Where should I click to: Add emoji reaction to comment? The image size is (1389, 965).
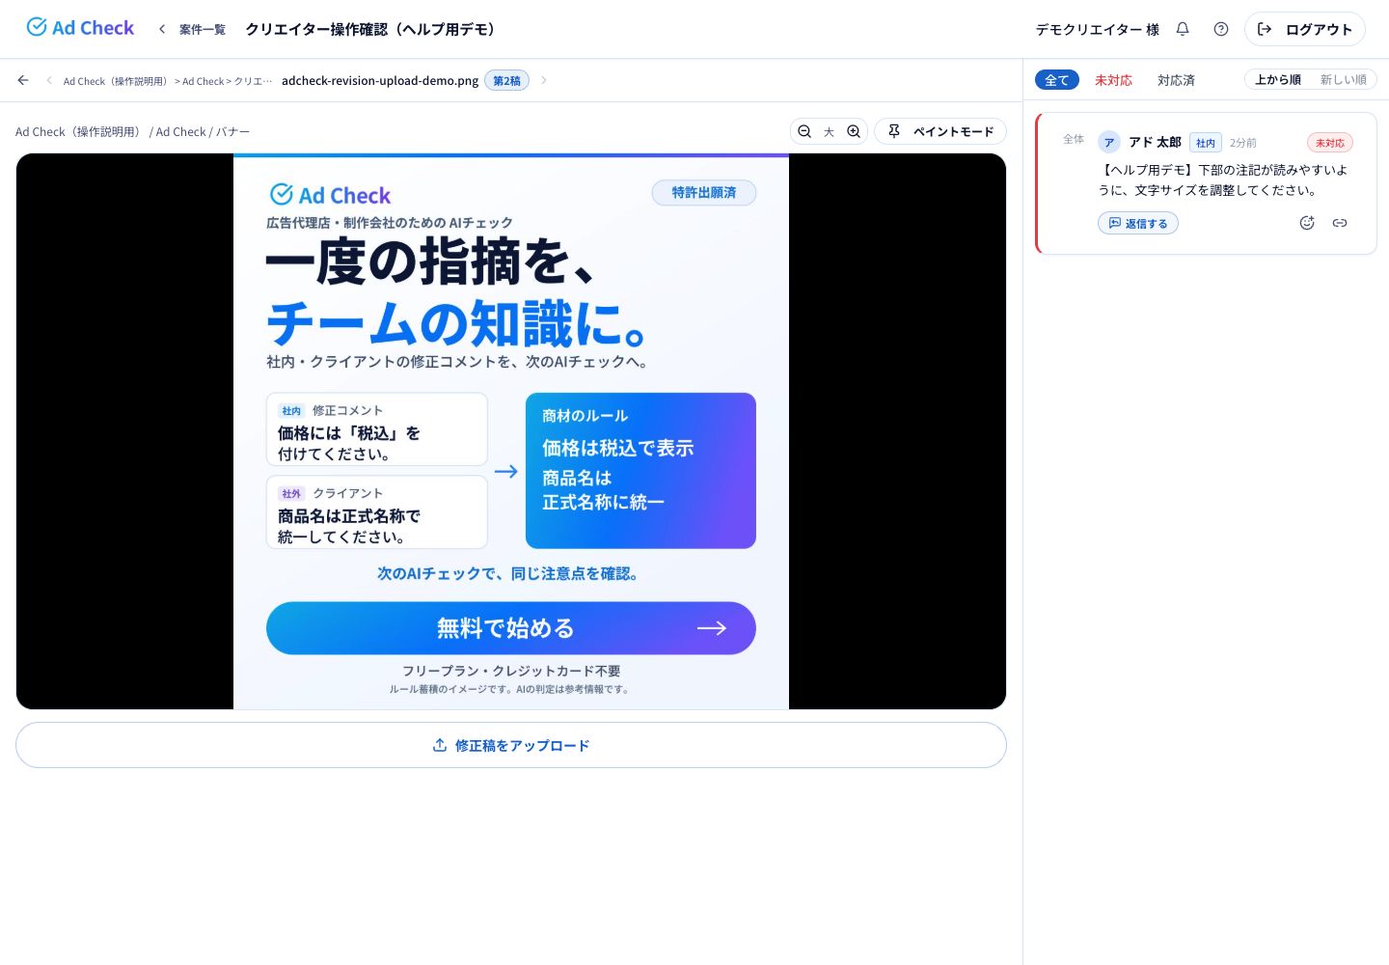pyautogui.click(x=1307, y=223)
